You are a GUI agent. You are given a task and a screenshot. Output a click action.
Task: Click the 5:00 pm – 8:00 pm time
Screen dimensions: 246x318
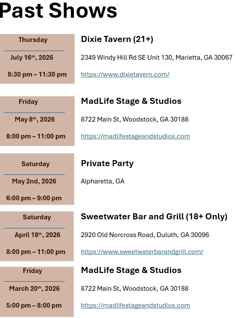[x=34, y=305]
